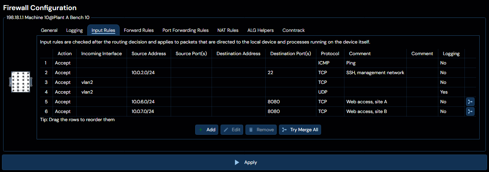The image size is (489, 172).
Task: Click the play arrow icon on Apply bar
Action: point(237,162)
